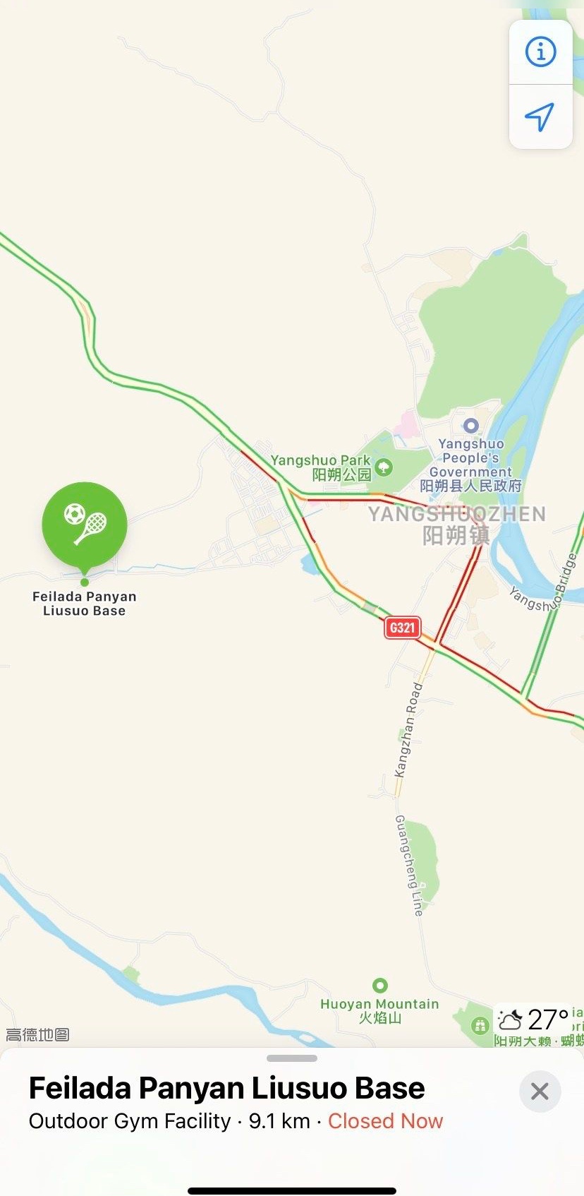Viewport: 584px width, 1196px height.
Task: Tap the Yangshuo People's Government marker
Action: pyautogui.click(x=470, y=426)
